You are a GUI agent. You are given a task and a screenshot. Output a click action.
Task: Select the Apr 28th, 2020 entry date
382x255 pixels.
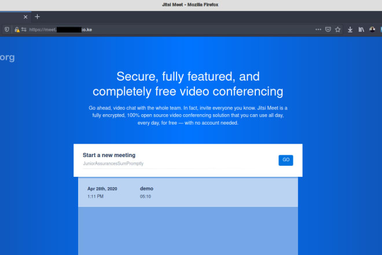[102, 188]
